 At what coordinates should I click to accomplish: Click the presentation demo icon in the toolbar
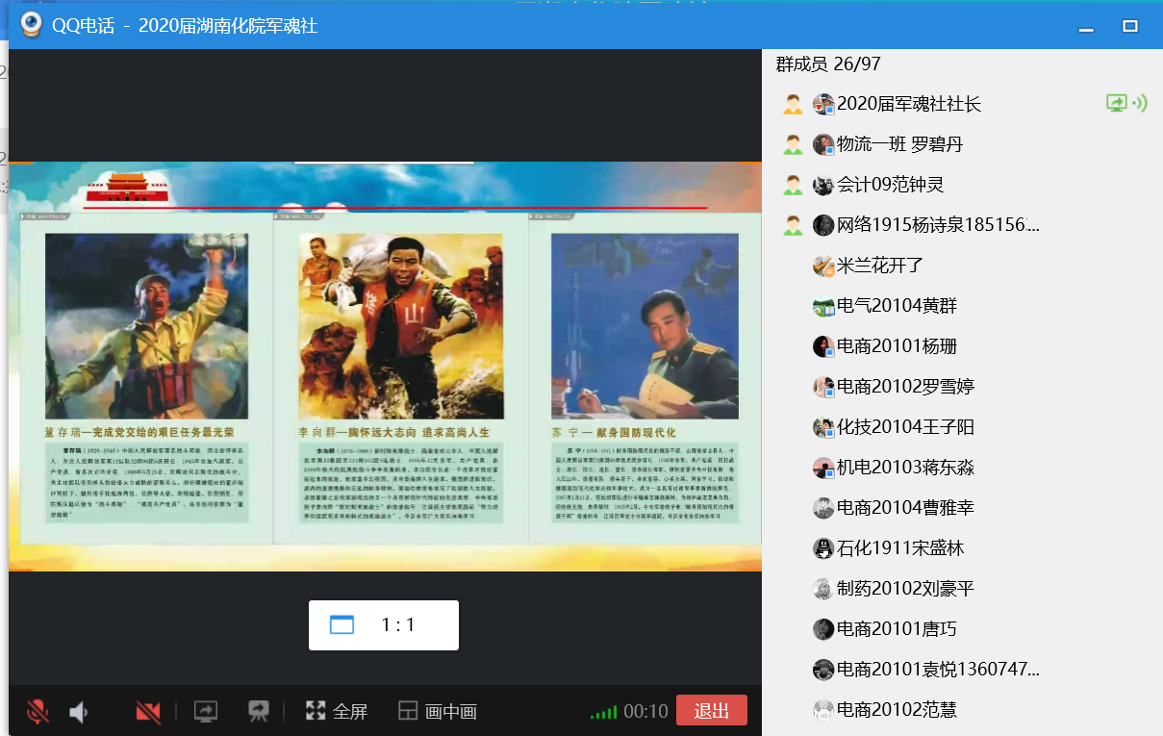coord(258,712)
